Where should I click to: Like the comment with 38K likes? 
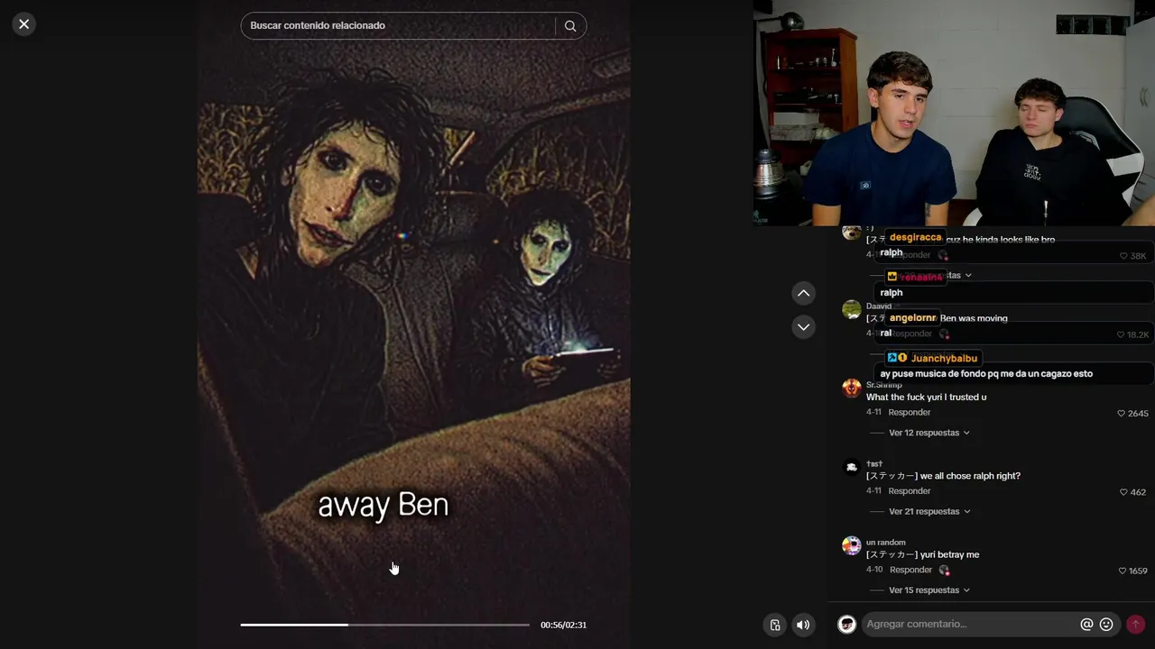pos(1123,256)
